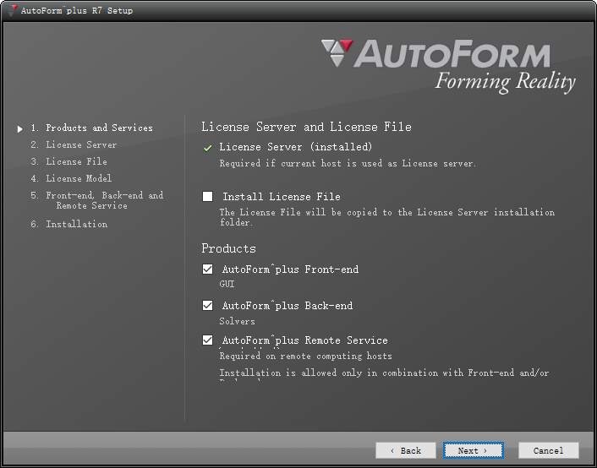This screenshot has height=468, width=597.
Task: Uncheck AutoForm^plus Front-end checkbox
Action: pyautogui.click(x=207, y=269)
